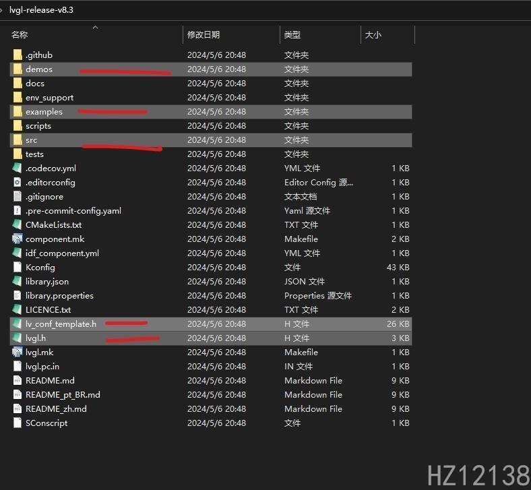The height and width of the screenshot is (490, 531).
Task: Click the Editor Config type cell
Action: pyautogui.click(x=319, y=183)
